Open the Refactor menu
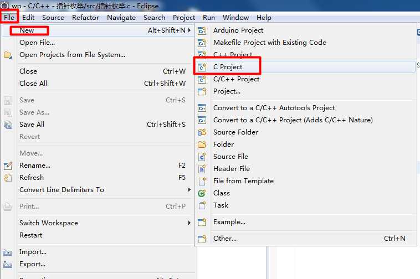This screenshot has width=420, height=279. pyautogui.click(x=85, y=18)
